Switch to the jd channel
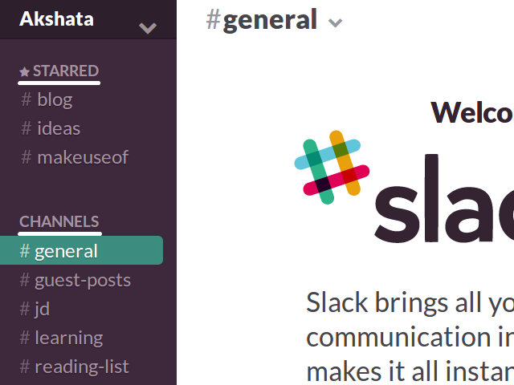 pyautogui.click(x=43, y=309)
